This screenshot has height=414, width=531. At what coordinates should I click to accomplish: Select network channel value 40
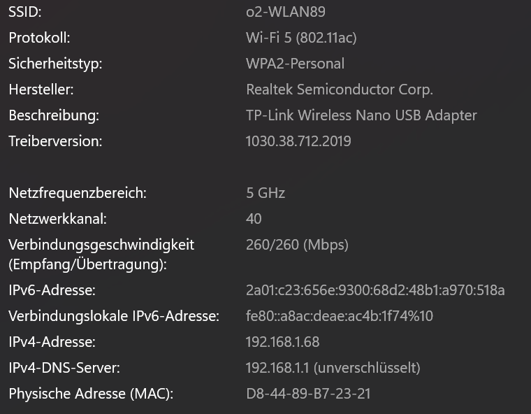254,219
